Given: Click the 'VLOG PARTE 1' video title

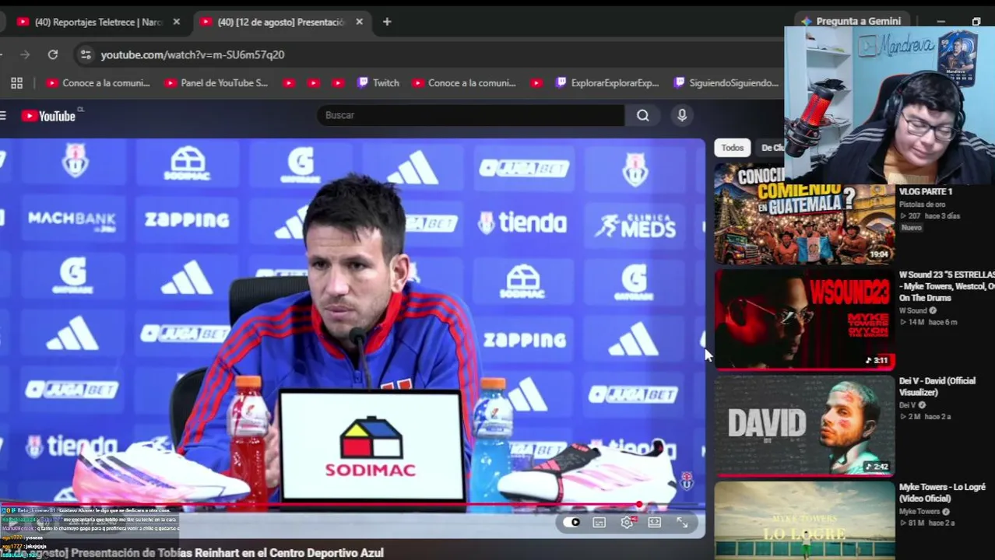Looking at the screenshot, I should [x=926, y=191].
